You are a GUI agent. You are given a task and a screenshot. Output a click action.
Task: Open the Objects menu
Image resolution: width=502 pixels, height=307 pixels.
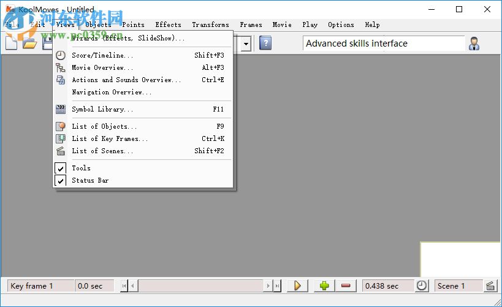(x=98, y=25)
